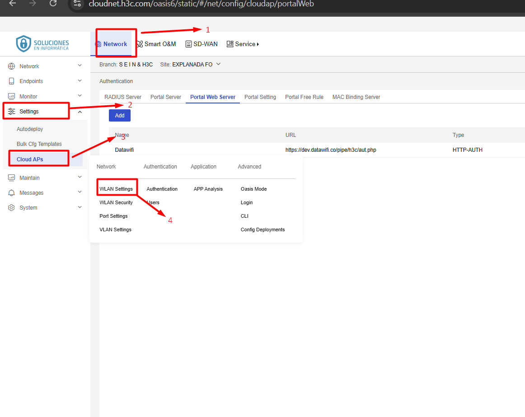Switch to Portal Free Rule tab

pos(304,97)
